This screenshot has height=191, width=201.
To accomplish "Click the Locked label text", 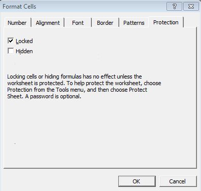I will [x=24, y=41].
